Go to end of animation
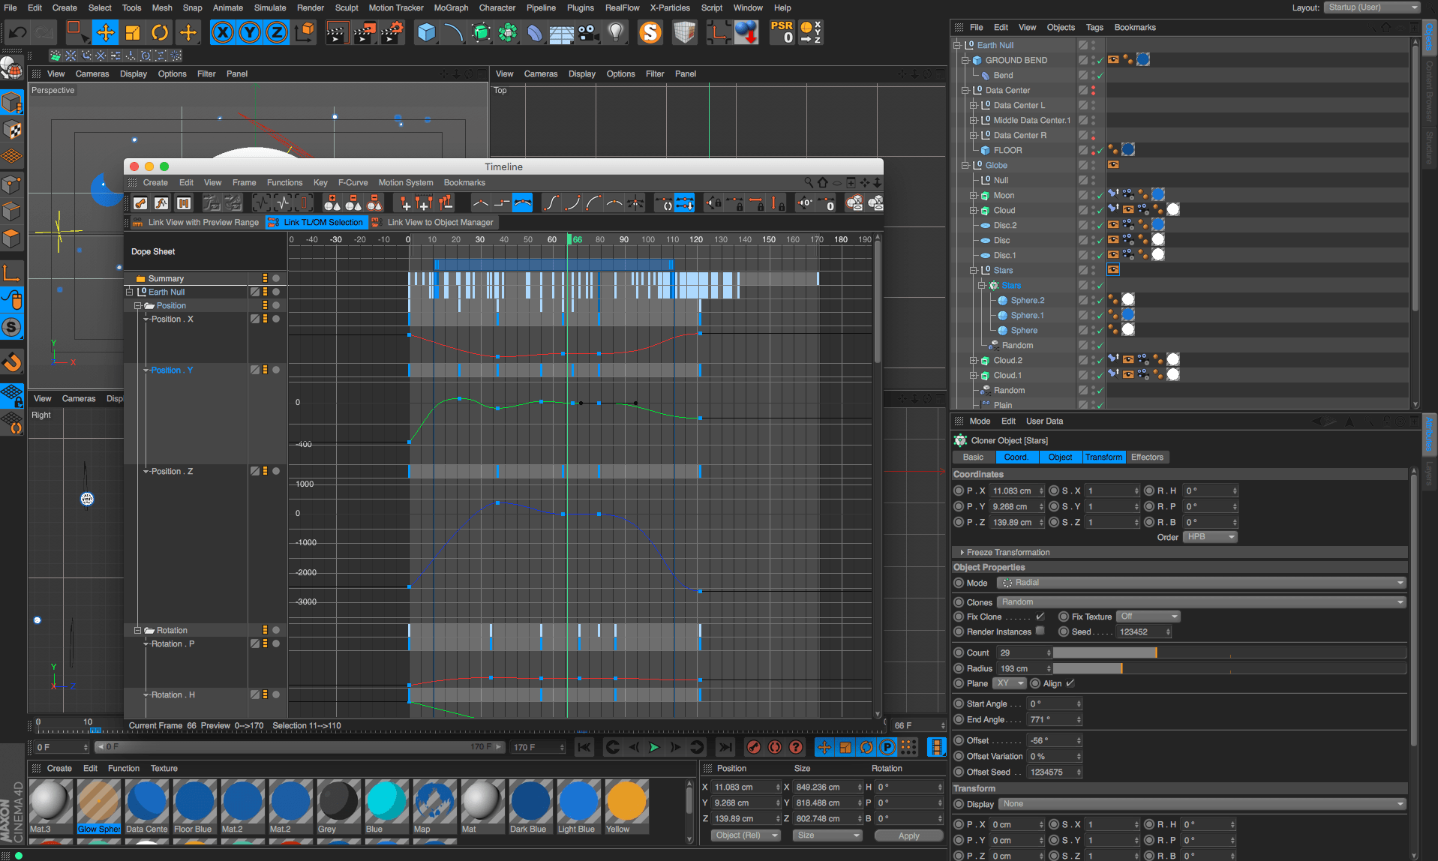Screen dimensions: 1438x861 (x=725, y=747)
